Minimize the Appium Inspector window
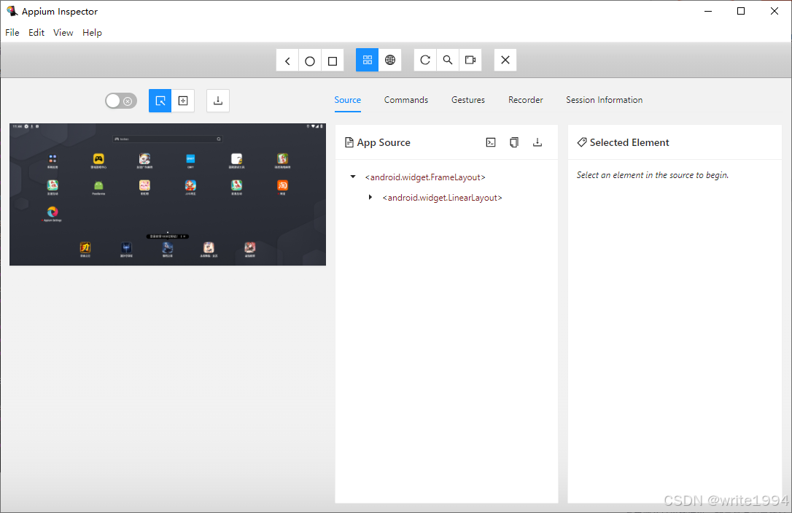This screenshot has width=792, height=513. [x=708, y=11]
